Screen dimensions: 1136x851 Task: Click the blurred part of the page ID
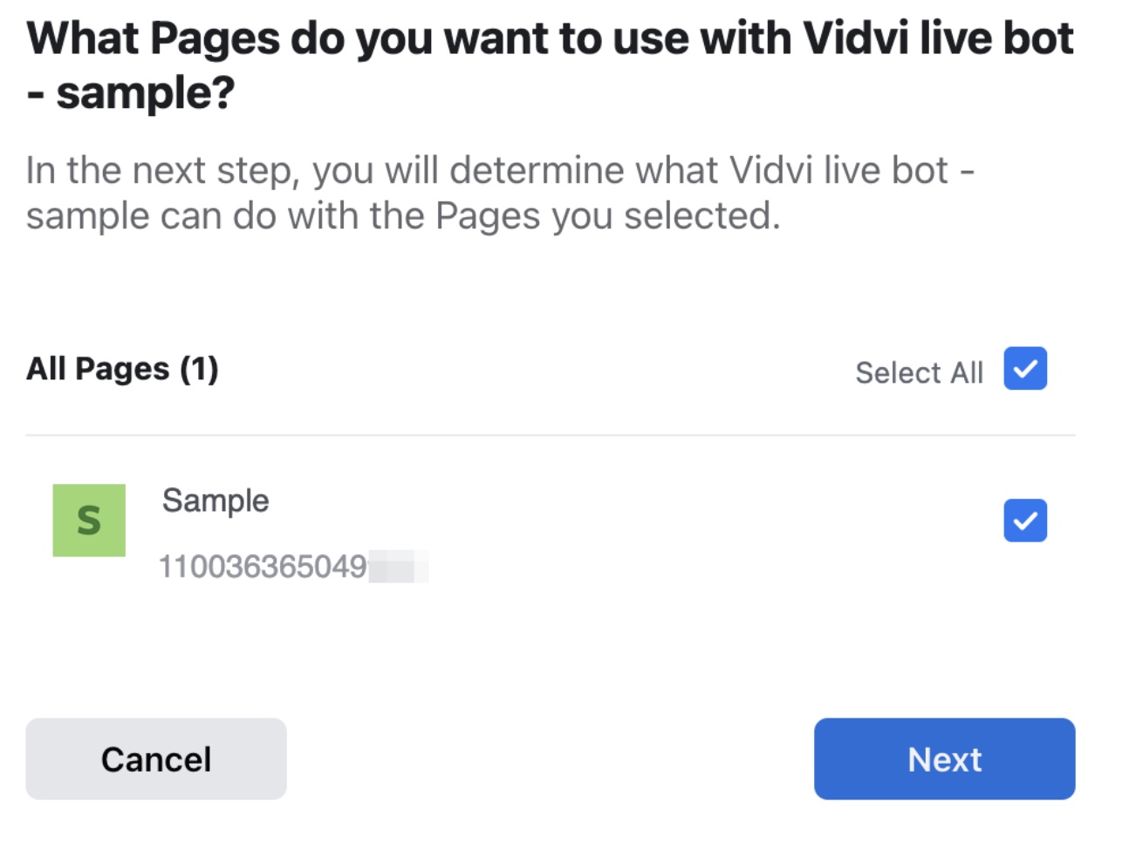coord(398,567)
